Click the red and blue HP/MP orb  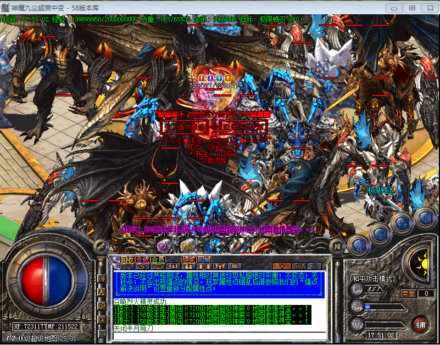tap(47, 281)
